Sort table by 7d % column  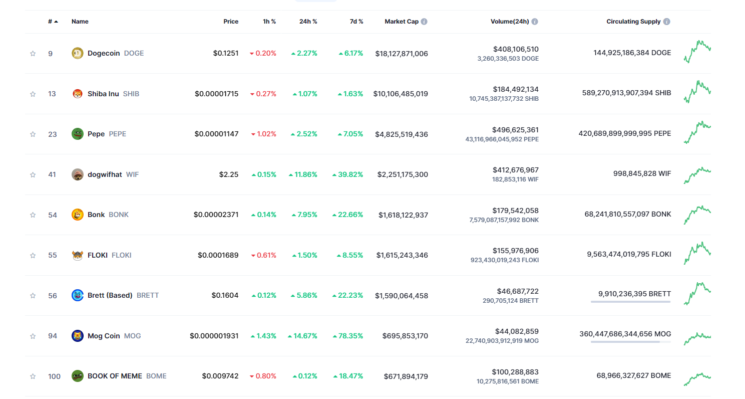point(356,22)
